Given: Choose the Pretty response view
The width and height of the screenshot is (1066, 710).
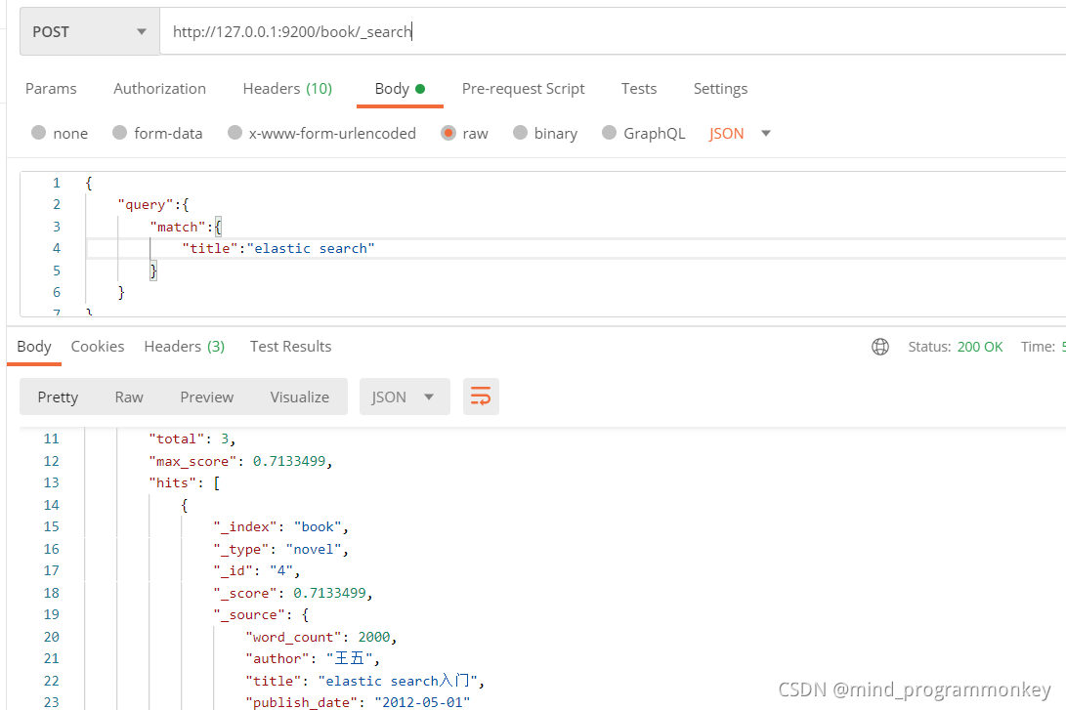Looking at the screenshot, I should [x=58, y=397].
